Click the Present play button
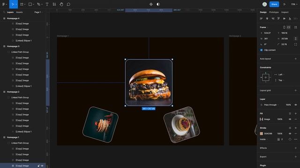Image resolution: width=300 pixels, height=168 pixels. tap(285, 4)
